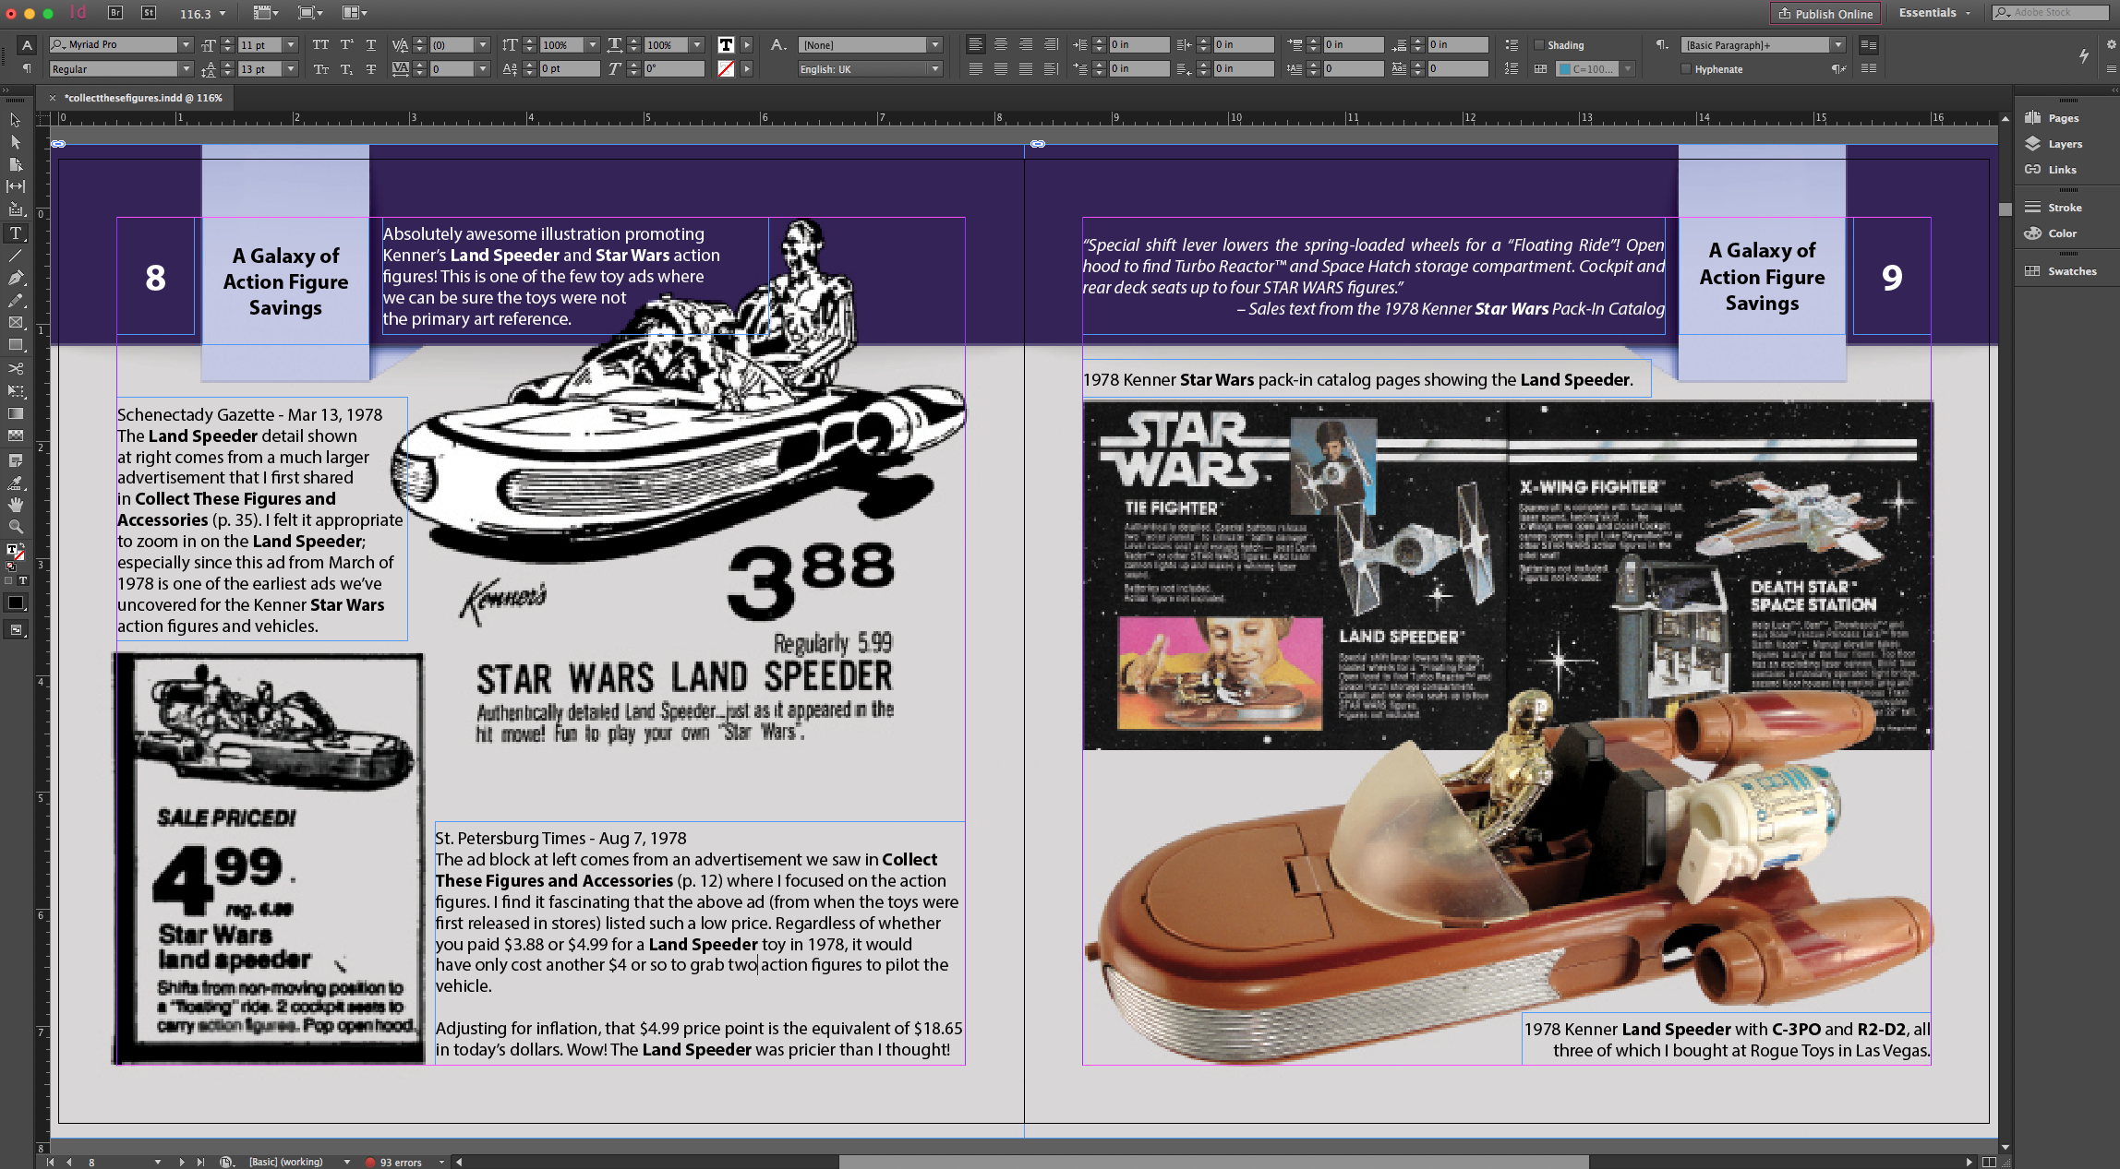Open the 13 pt leading dropdown

pos(291,69)
